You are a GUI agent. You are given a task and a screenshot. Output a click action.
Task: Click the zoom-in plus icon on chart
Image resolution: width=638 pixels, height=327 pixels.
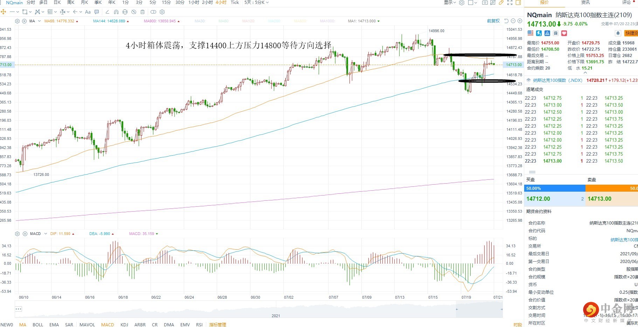(519, 21)
